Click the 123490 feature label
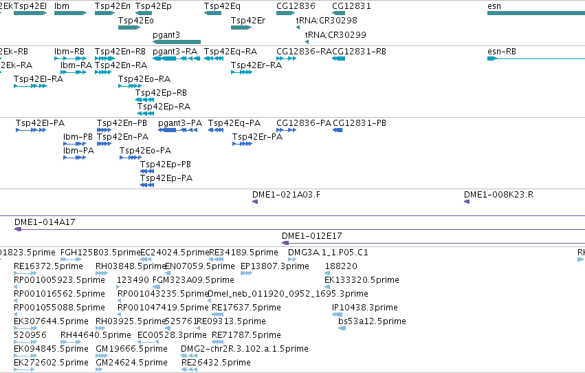Image resolution: width=585 pixels, height=373 pixels. (x=133, y=280)
